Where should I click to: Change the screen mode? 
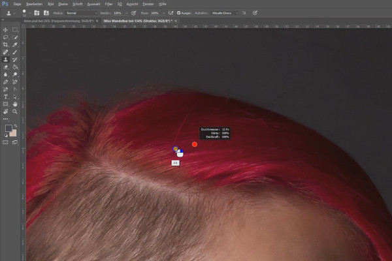[x=15, y=142]
